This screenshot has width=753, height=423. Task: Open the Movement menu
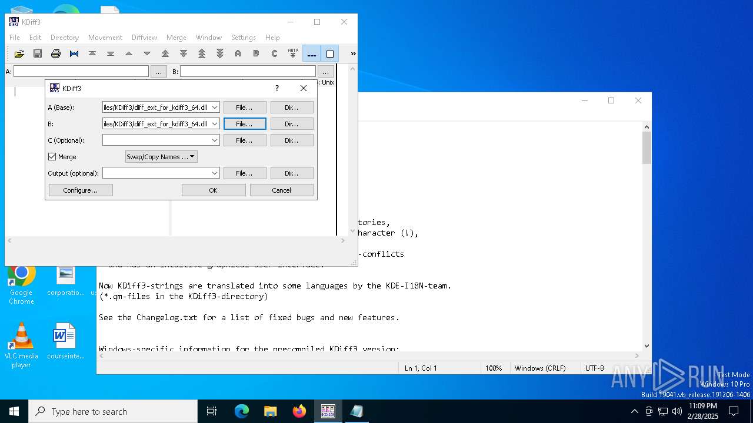105,38
